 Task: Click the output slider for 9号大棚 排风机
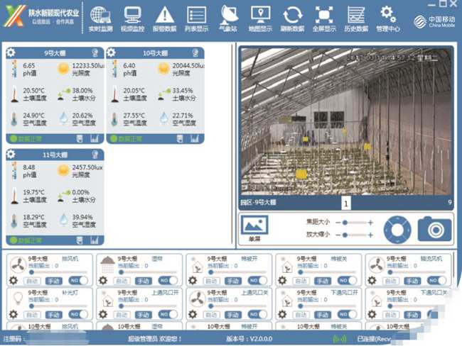tap(58, 272)
